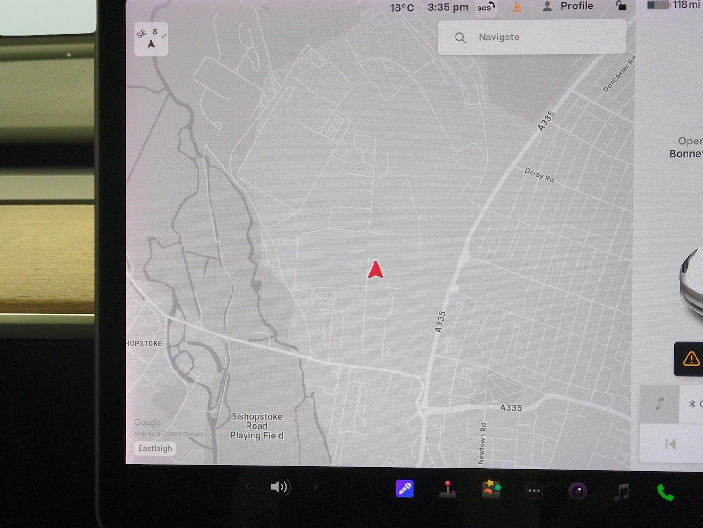Viewport: 703px width, 528px height.
Task: Tap the compass orientation button
Action: (151, 39)
